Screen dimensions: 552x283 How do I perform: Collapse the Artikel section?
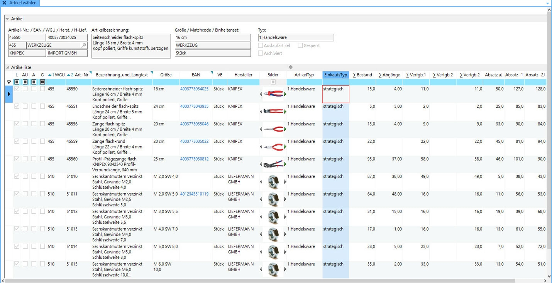pyautogui.click(x=7, y=19)
